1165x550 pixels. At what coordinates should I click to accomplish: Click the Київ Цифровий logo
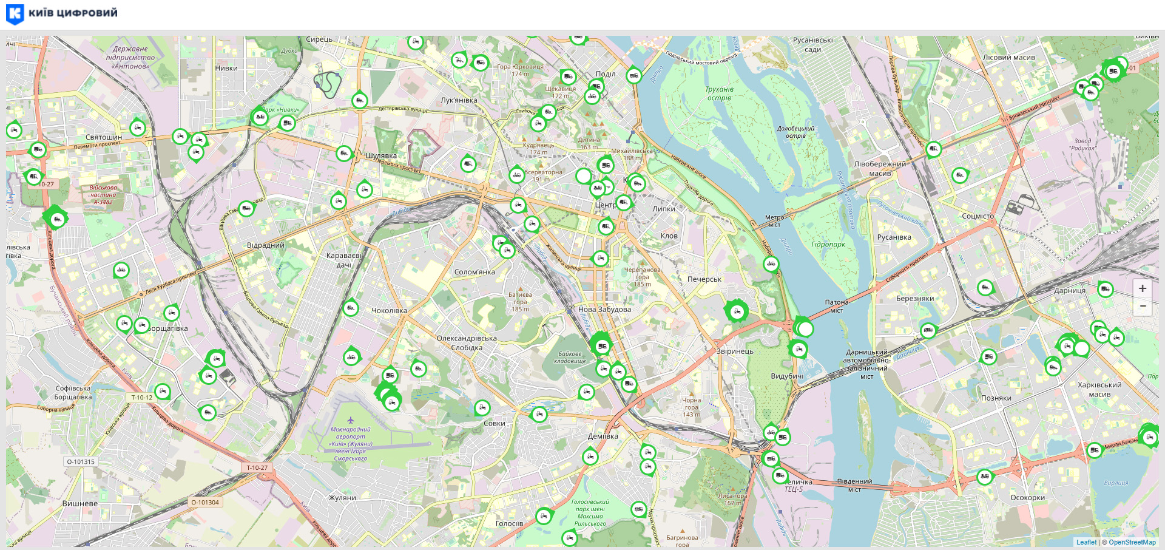pyautogui.click(x=61, y=13)
